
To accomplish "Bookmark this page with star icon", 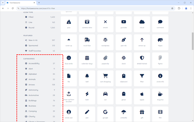I will pyautogui.click(x=172, y=8).
